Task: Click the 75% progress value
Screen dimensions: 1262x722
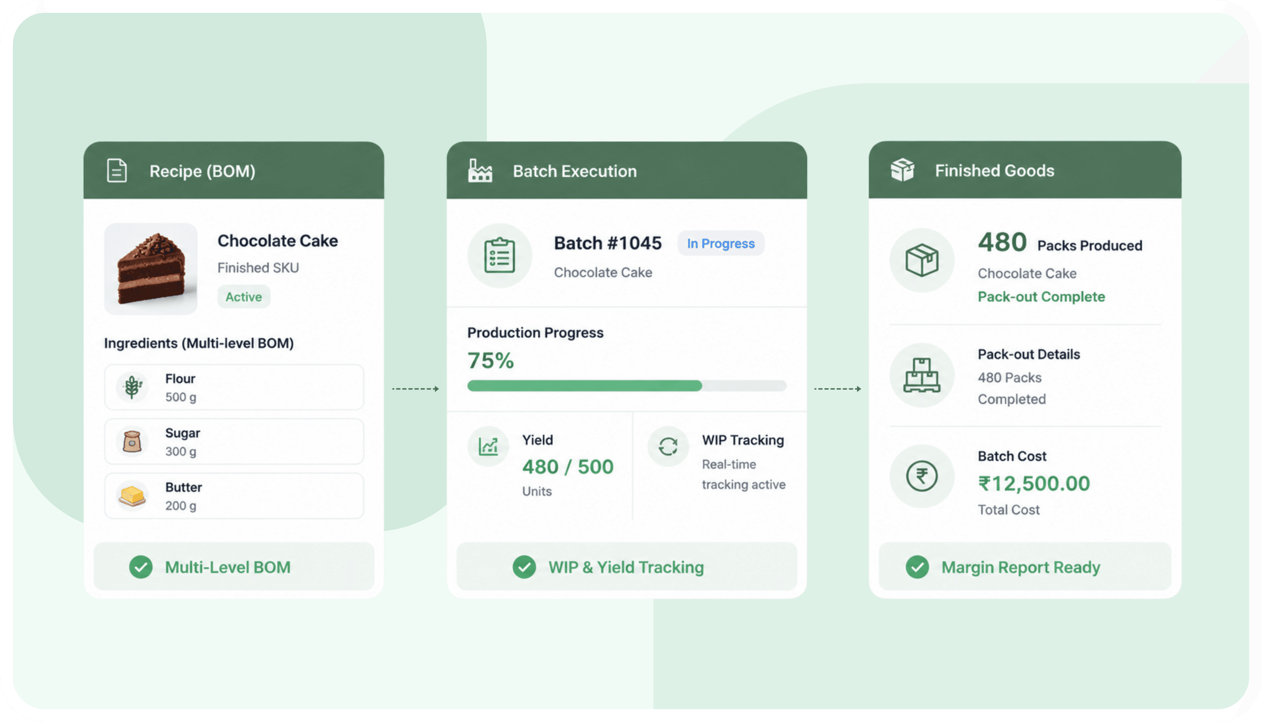Action: pos(490,361)
